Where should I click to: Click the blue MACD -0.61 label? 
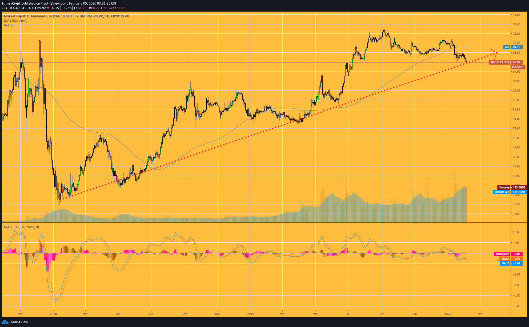tap(511, 263)
